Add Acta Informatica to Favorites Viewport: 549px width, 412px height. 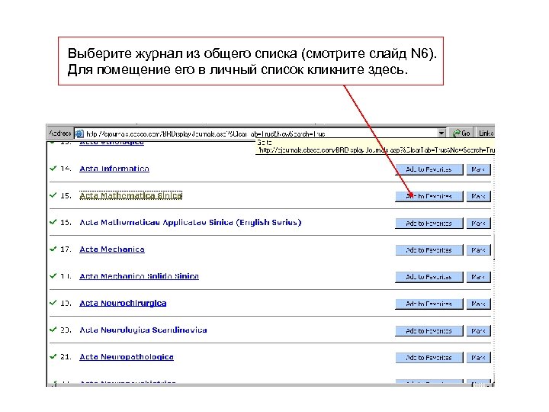(x=429, y=169)
